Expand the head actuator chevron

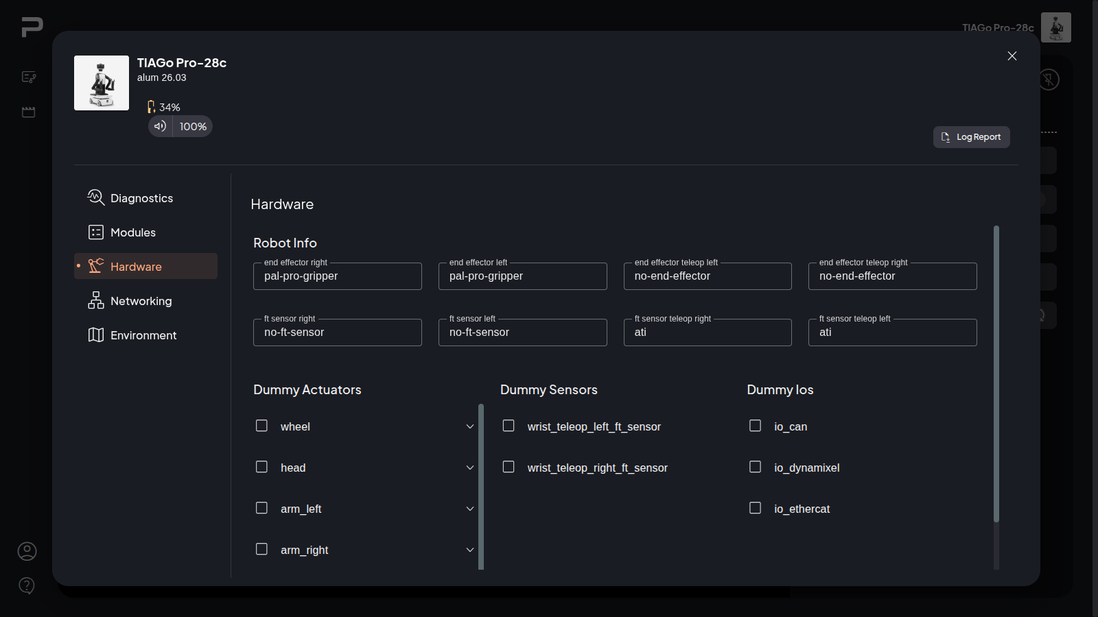pos(470,468)
